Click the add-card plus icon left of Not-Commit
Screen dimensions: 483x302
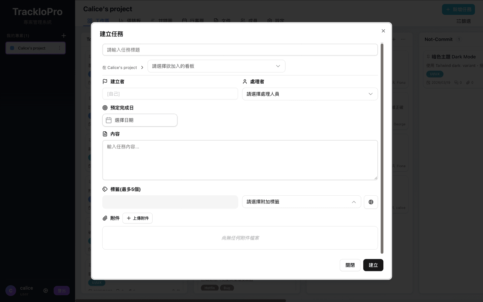[394, 39]
